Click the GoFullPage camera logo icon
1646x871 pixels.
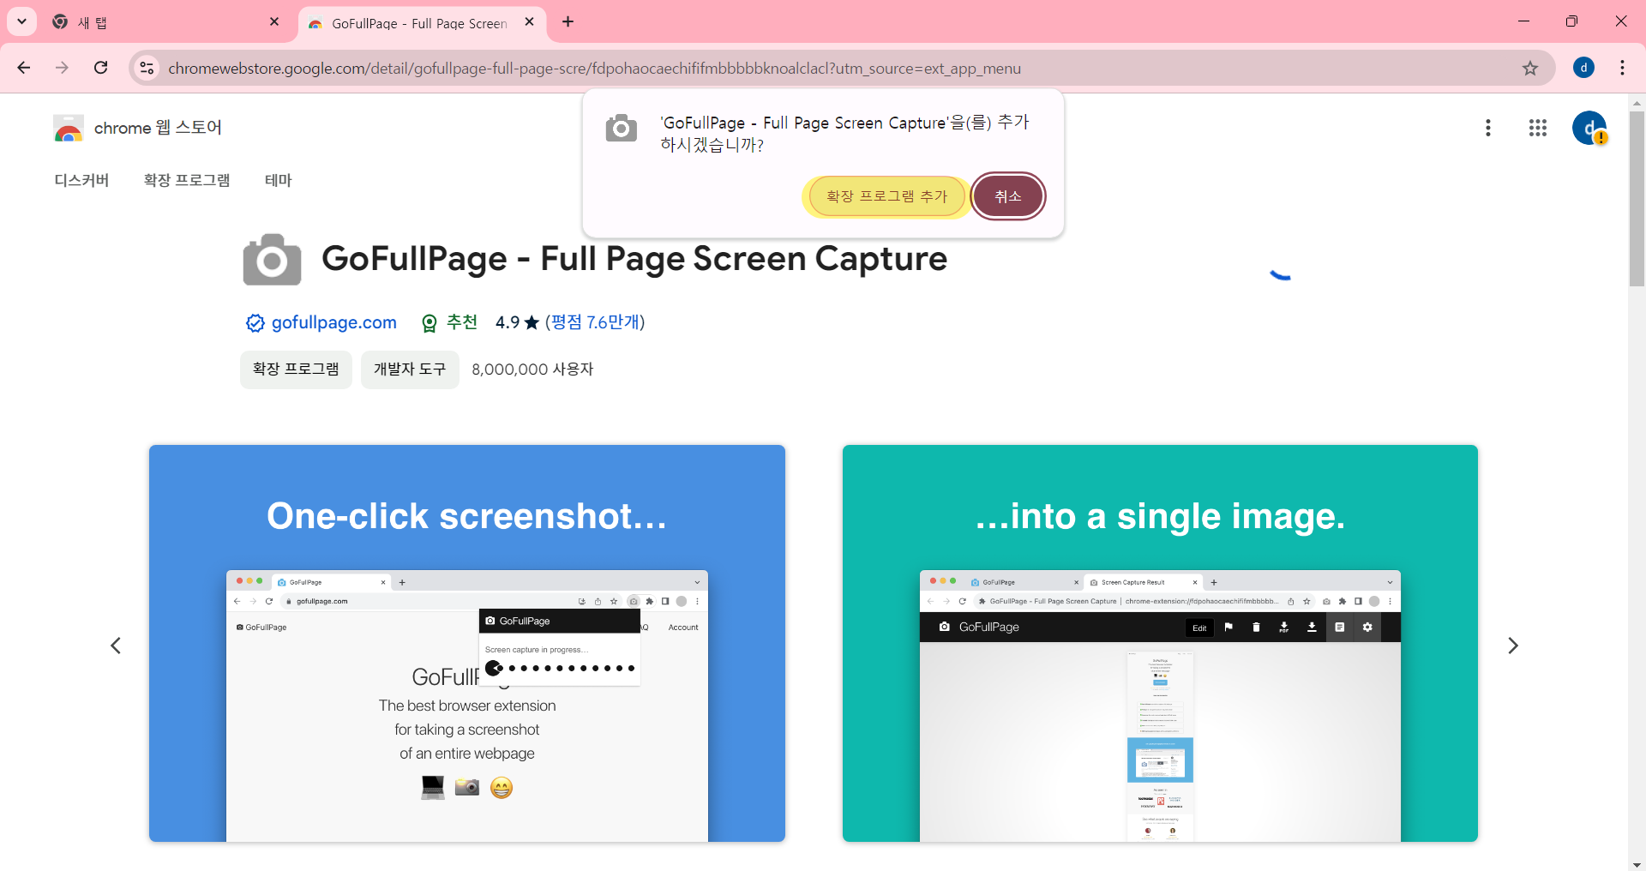pyautogui.click(x=272, y=259)
